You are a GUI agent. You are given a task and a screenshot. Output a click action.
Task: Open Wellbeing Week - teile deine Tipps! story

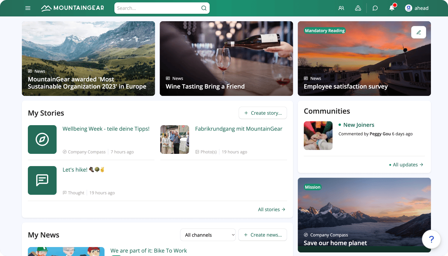pos(106,129)
